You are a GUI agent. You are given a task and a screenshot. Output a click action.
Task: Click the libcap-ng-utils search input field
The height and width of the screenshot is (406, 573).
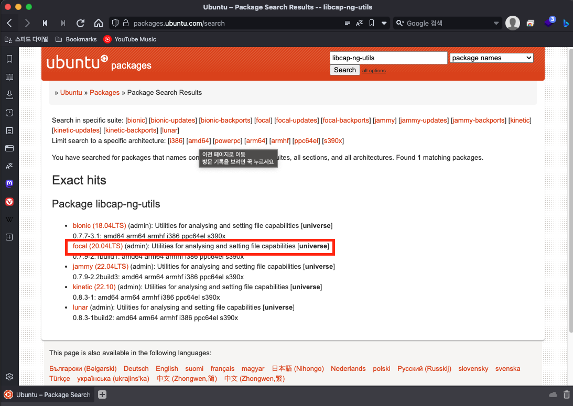[388, 58]
